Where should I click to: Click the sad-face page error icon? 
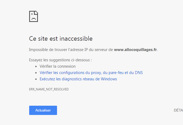(x=33, y=16)
